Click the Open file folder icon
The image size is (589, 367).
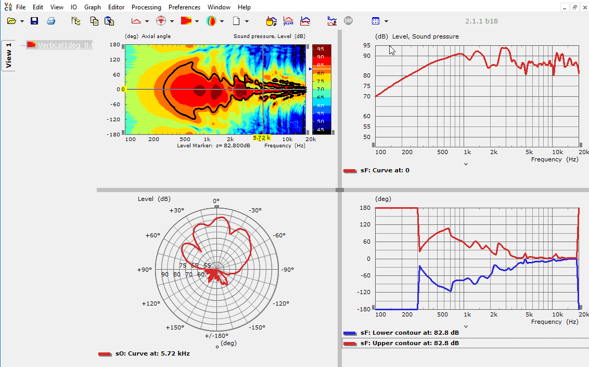pos(11,21)
